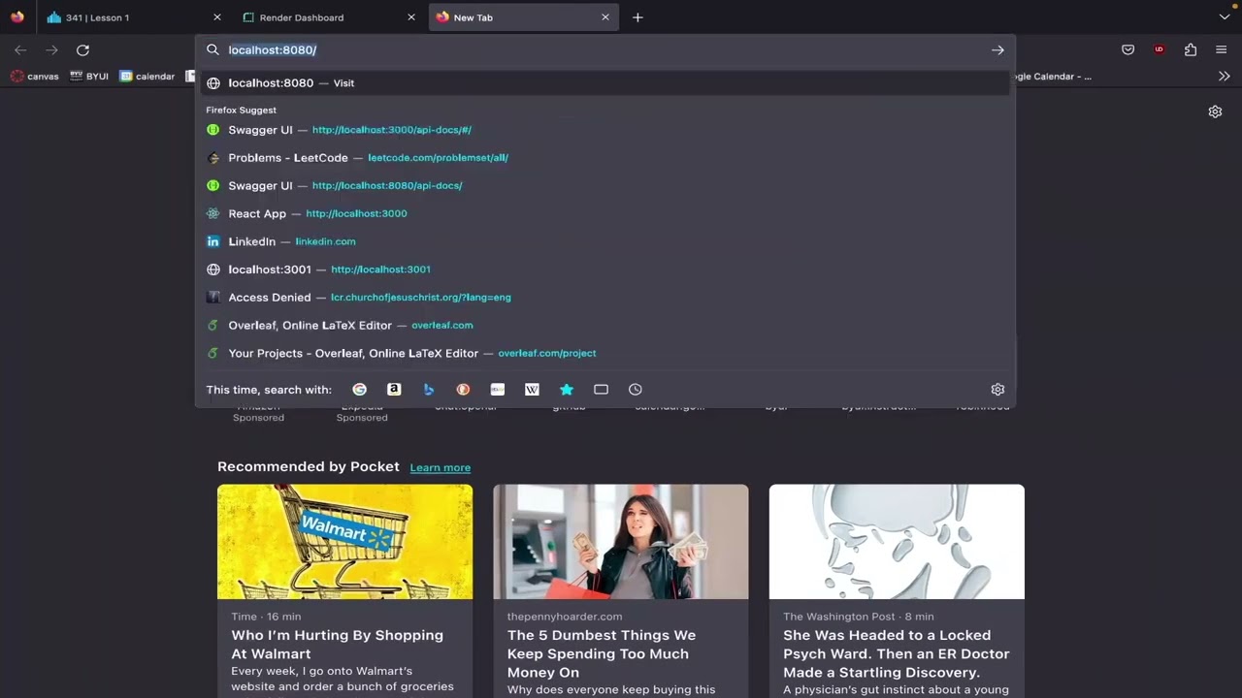Open Save to Pocket toolbar icon
The width and height of the screenshot is (1242, 698).
1128,50
